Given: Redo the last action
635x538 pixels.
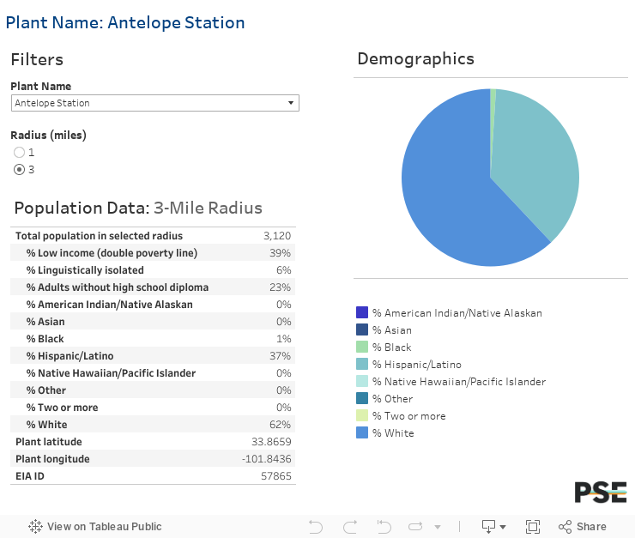Looking at the screenshot, I should [350, 527].
